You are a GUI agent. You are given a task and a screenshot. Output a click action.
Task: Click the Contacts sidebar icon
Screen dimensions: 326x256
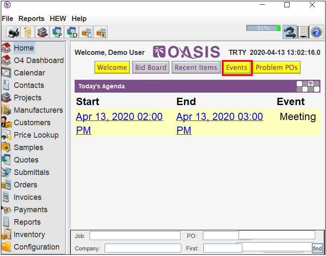pyautogui.click(x=6, y=85)
